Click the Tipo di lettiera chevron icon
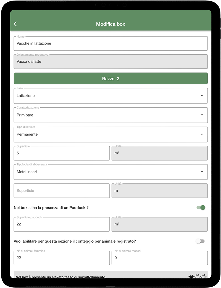 [x=201, y=134]
